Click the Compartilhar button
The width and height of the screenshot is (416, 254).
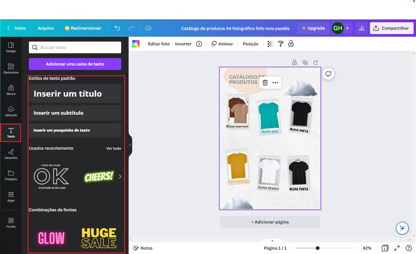(391, 28)
